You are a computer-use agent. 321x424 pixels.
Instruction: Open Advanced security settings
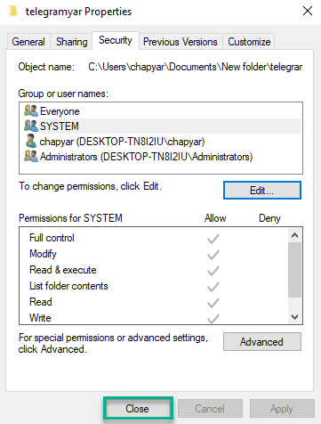tap(262, 342)
